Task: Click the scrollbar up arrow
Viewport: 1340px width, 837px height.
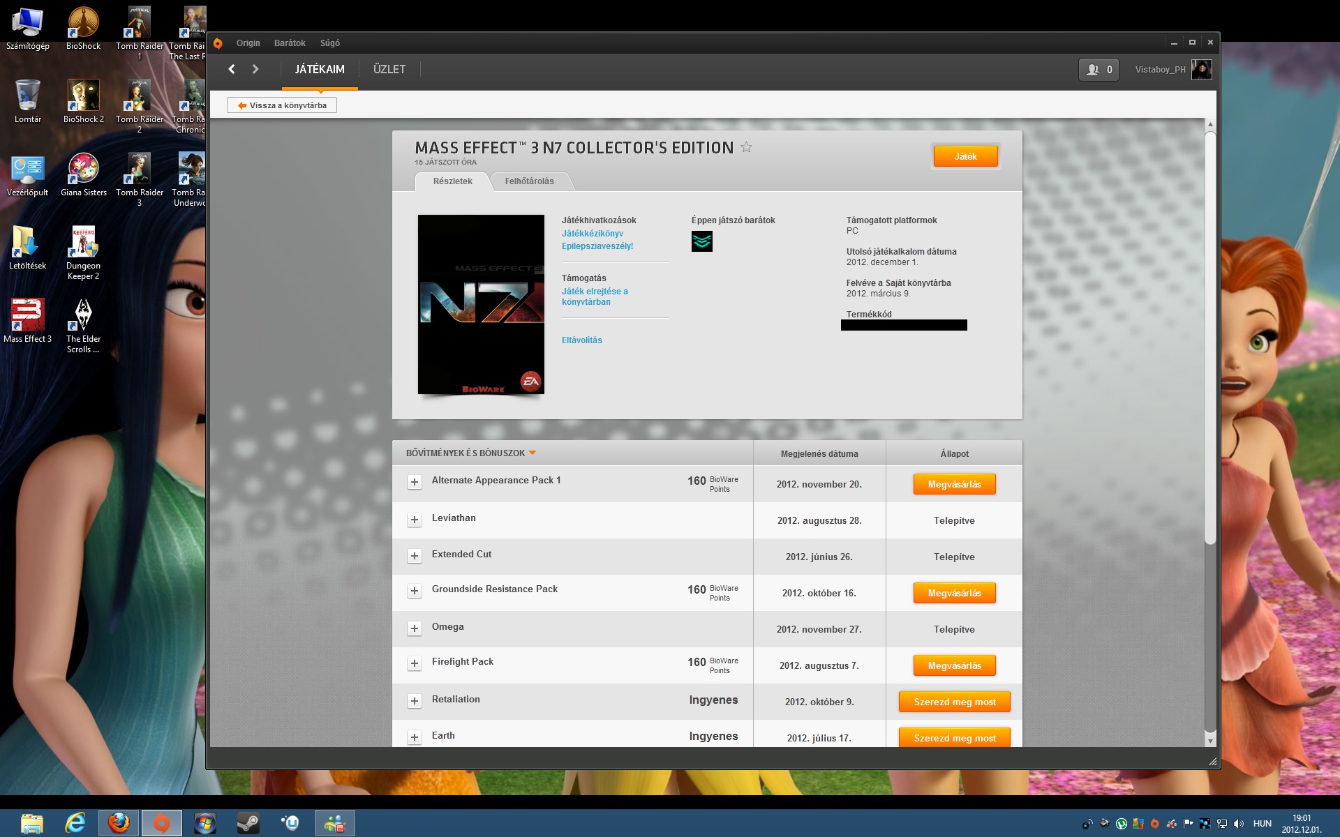Action: click(x=1210, y=124)
